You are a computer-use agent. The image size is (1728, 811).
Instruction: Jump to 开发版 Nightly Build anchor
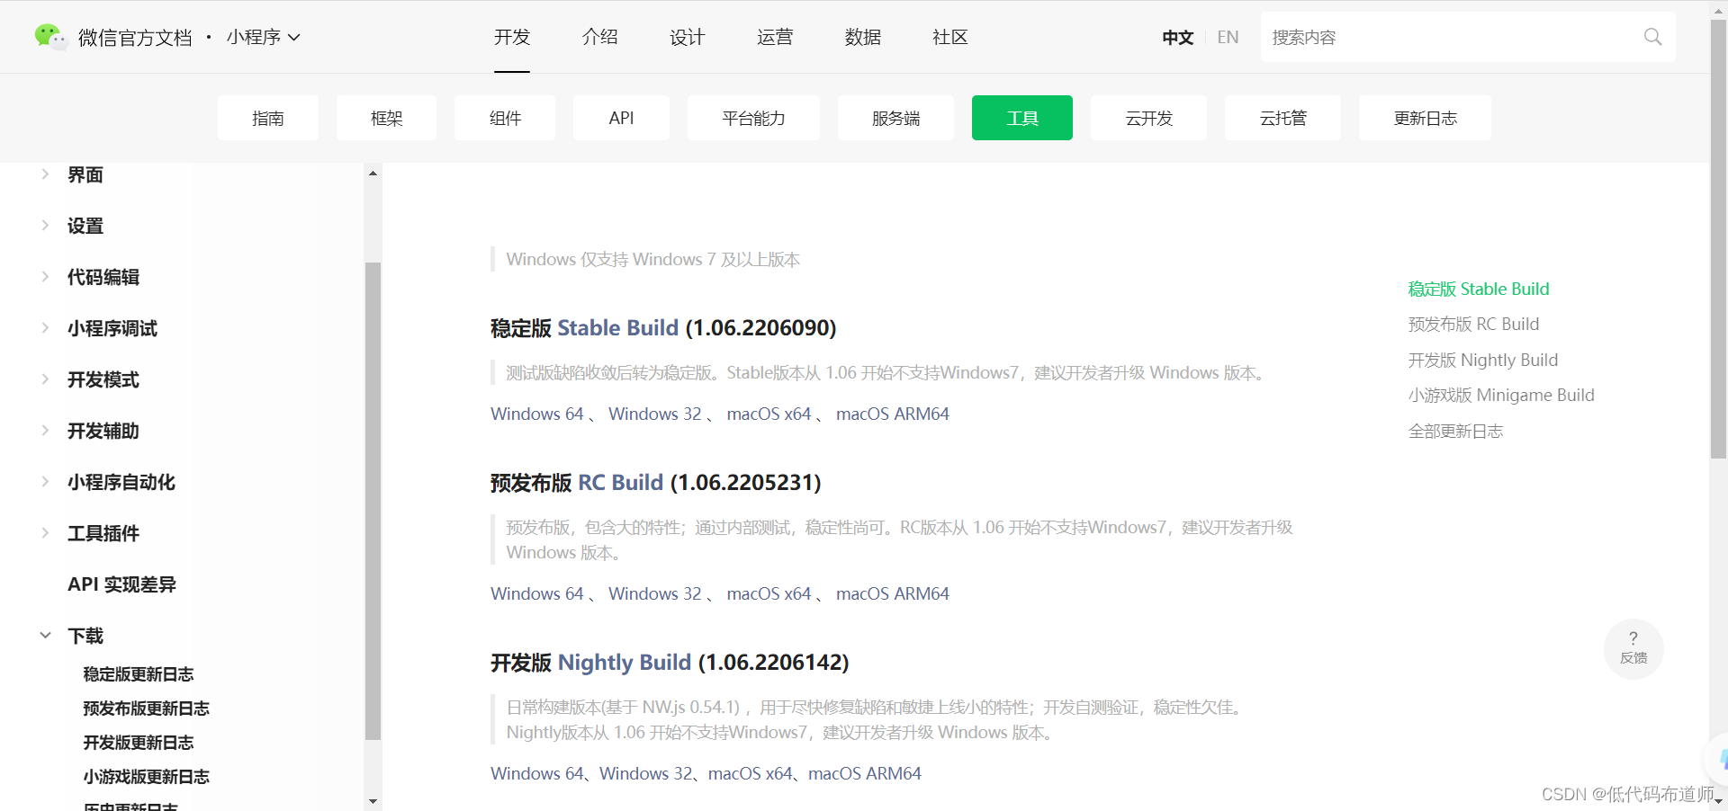tap(1483, 360)
